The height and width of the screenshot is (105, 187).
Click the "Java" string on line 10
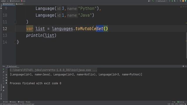pyautogui.click(x=85, y=15)
